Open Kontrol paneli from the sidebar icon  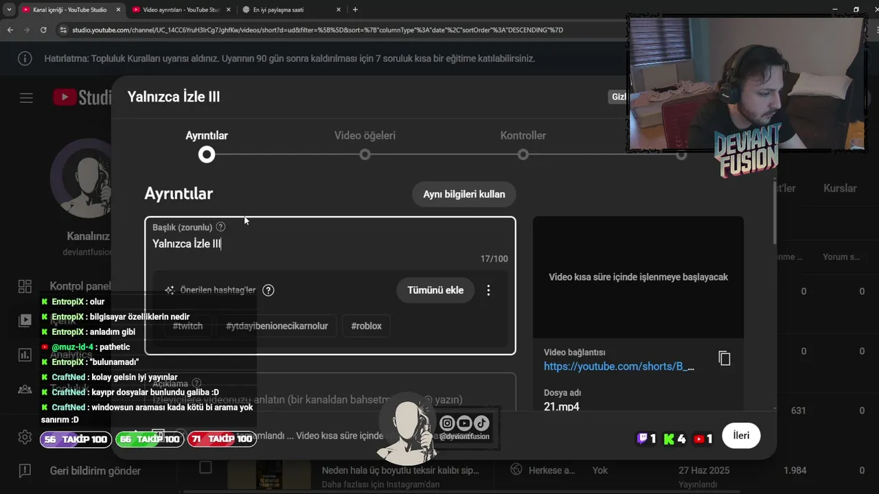click(25, 286)
